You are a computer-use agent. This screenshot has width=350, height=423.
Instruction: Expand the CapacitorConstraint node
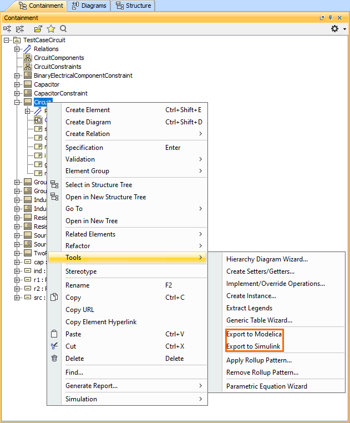coord(17,94)
